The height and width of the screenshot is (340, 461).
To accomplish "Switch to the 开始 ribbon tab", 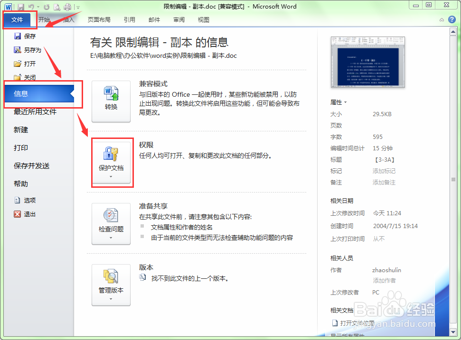I will coord(44,19).
